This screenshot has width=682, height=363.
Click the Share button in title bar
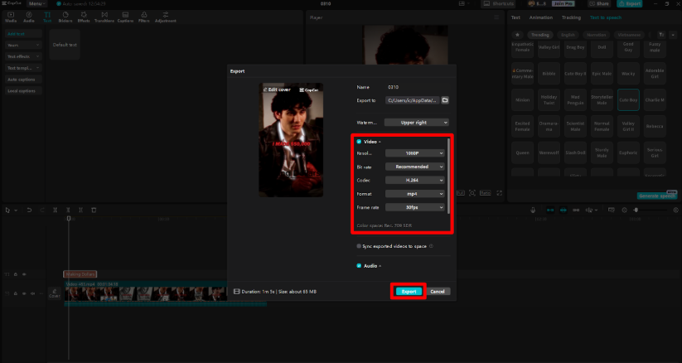pos(599,3)
